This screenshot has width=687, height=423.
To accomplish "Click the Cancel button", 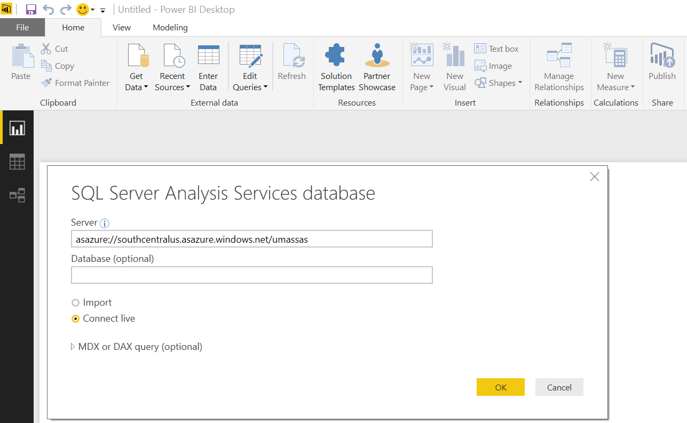I will pos(559,387).
